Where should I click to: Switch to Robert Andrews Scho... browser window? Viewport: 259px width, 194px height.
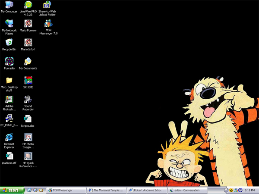(x=147, y=190)
